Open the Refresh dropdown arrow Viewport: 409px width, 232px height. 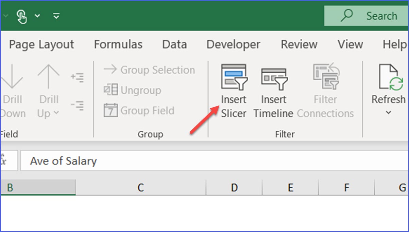388,113
